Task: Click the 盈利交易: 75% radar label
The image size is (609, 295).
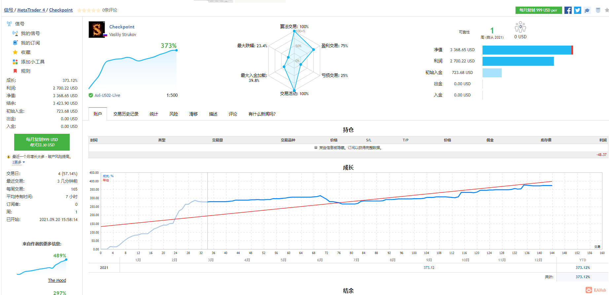Action: [335, 46]
